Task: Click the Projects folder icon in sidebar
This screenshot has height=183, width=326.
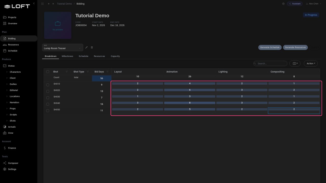Action: 5,17
